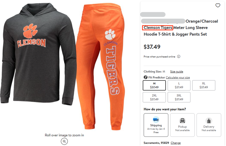Pick the 2XL size option
Viewport: 226px width, 146px height.
coord(154,97)
